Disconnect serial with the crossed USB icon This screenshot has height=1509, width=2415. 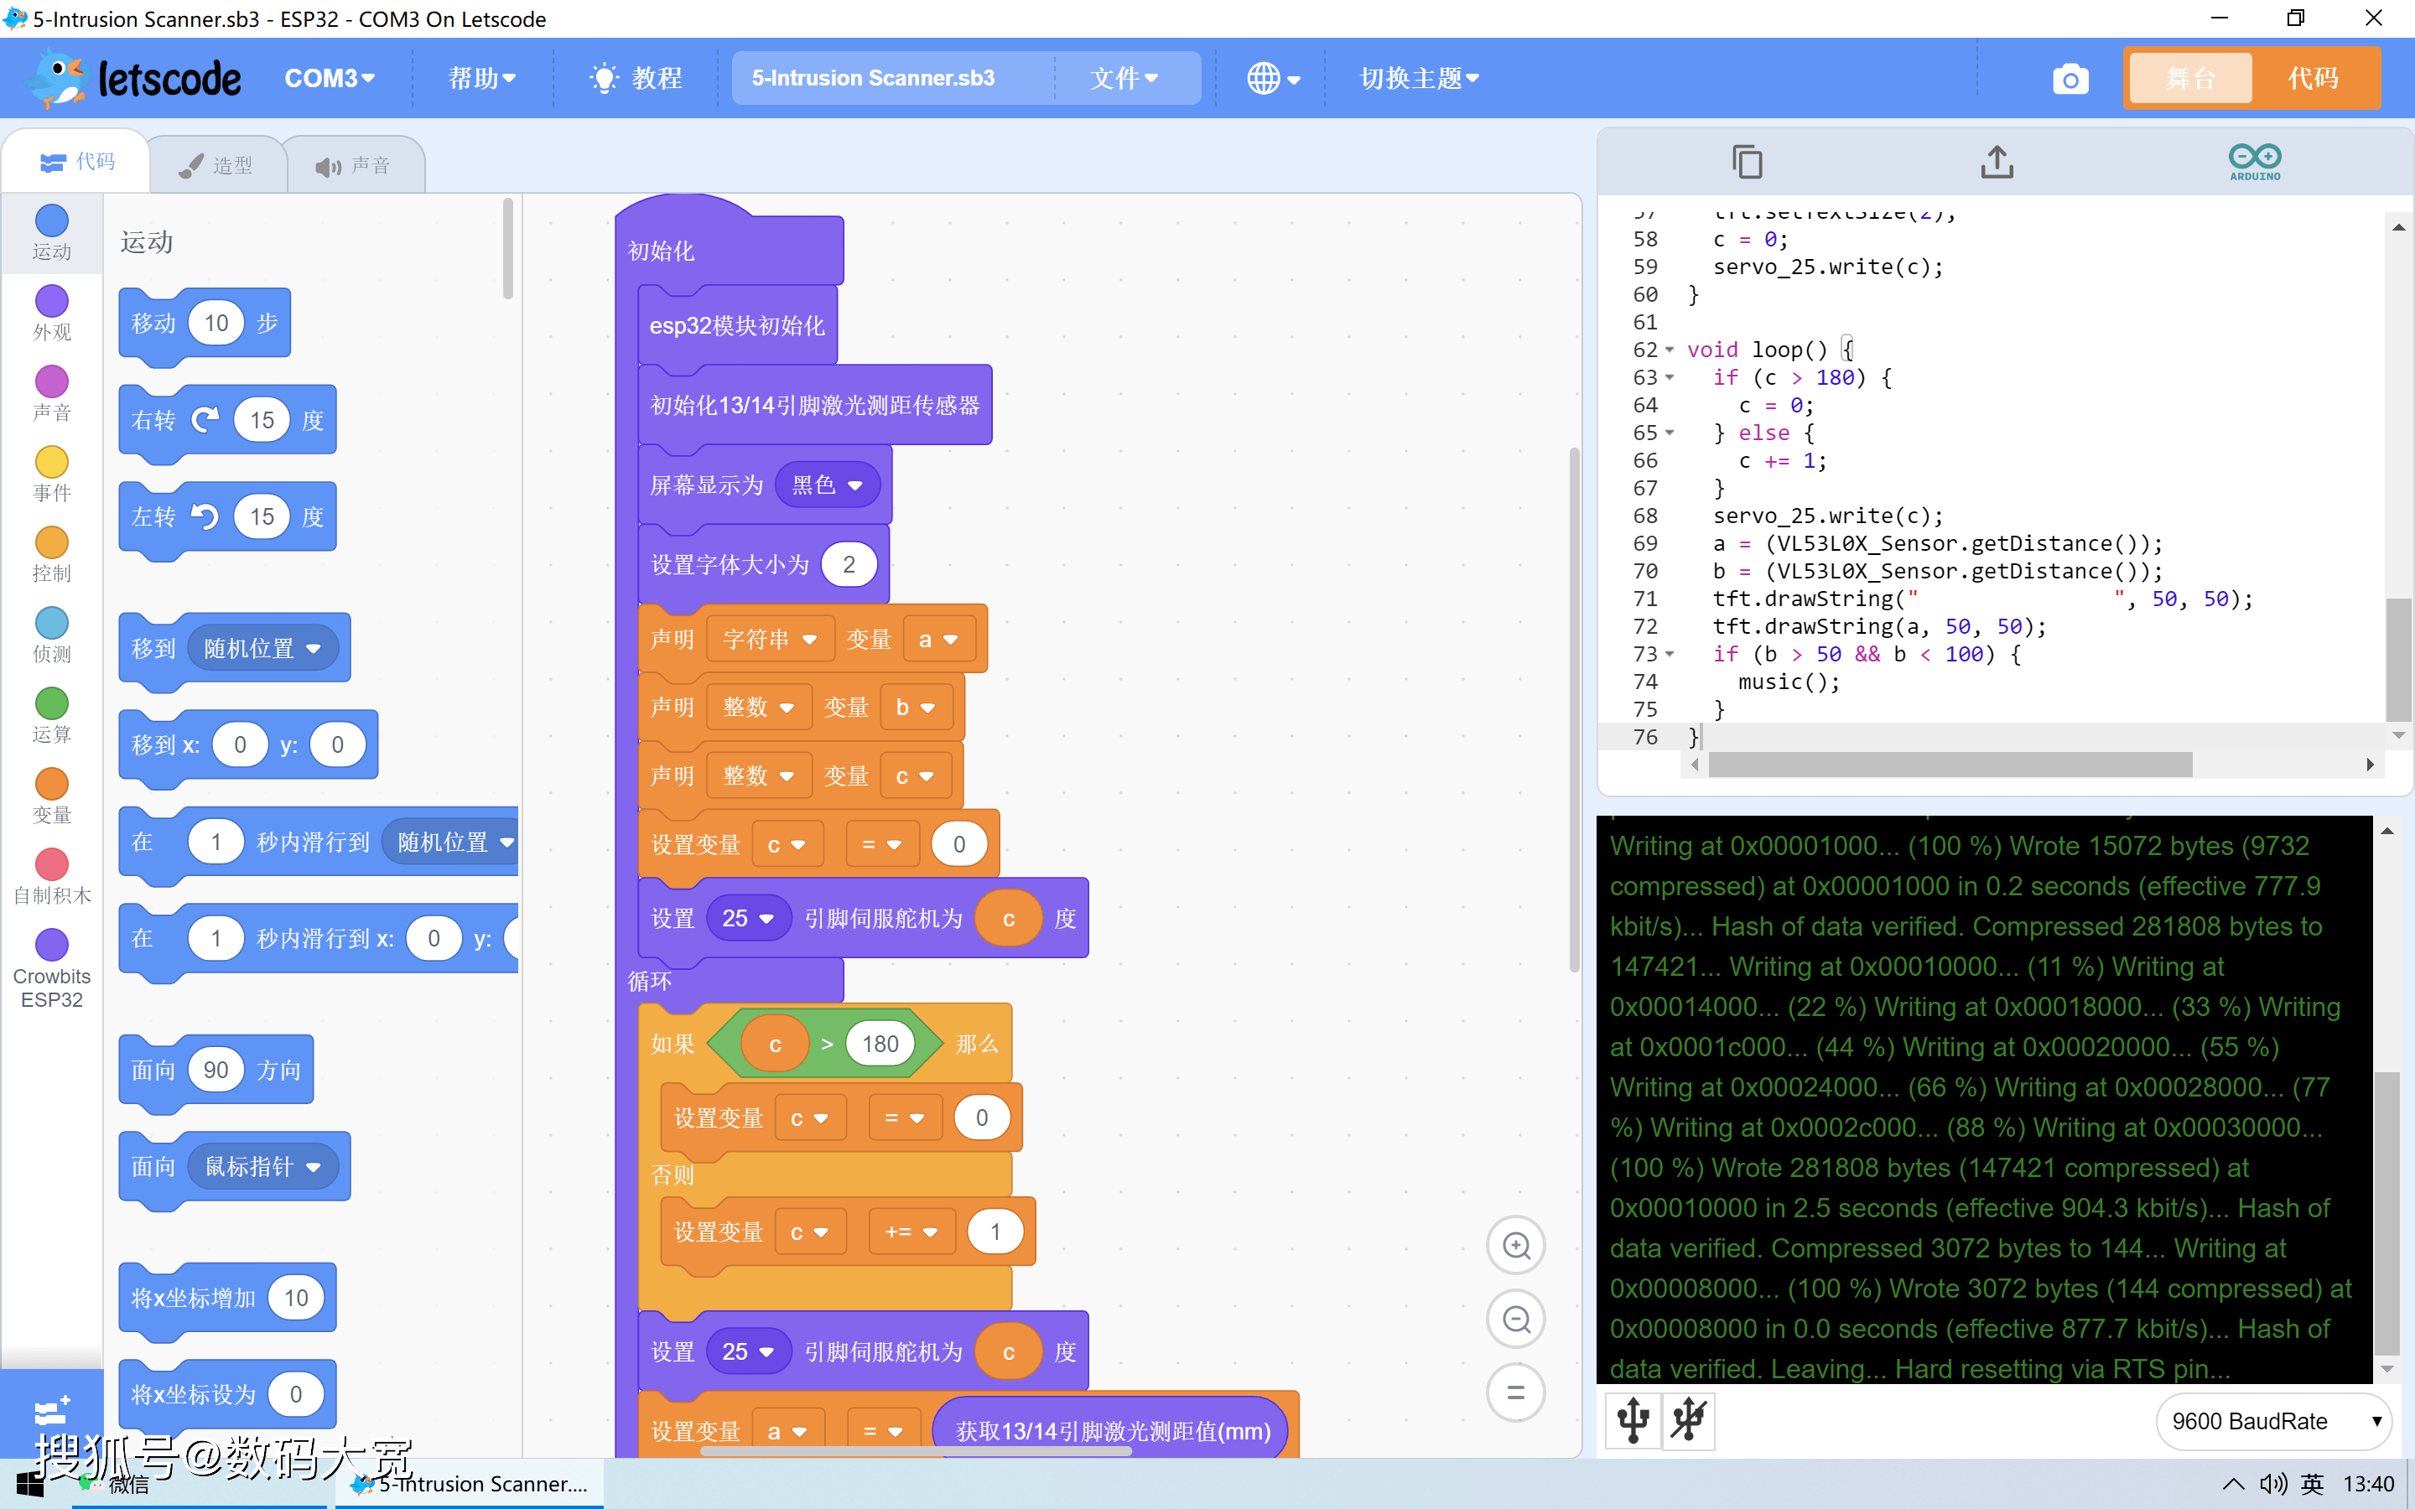pos(1689,1420)
